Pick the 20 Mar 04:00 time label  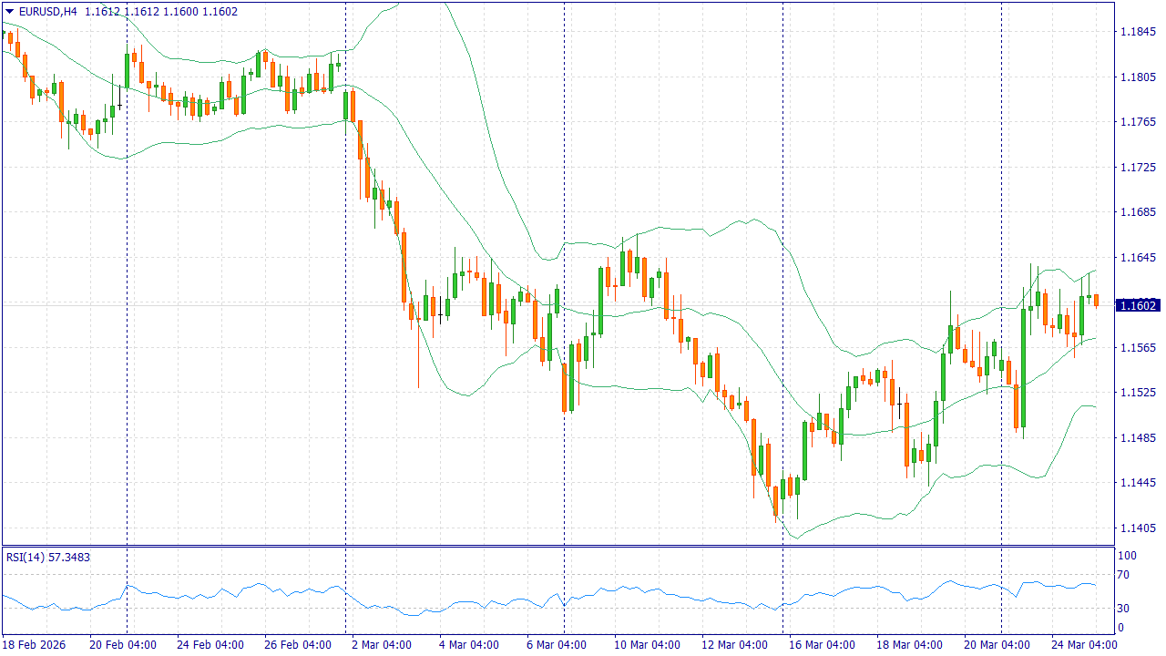997,645
